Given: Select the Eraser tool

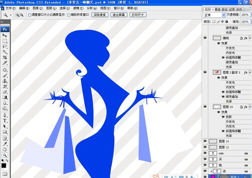Looking at the screenshot, I should click(5, 92).
